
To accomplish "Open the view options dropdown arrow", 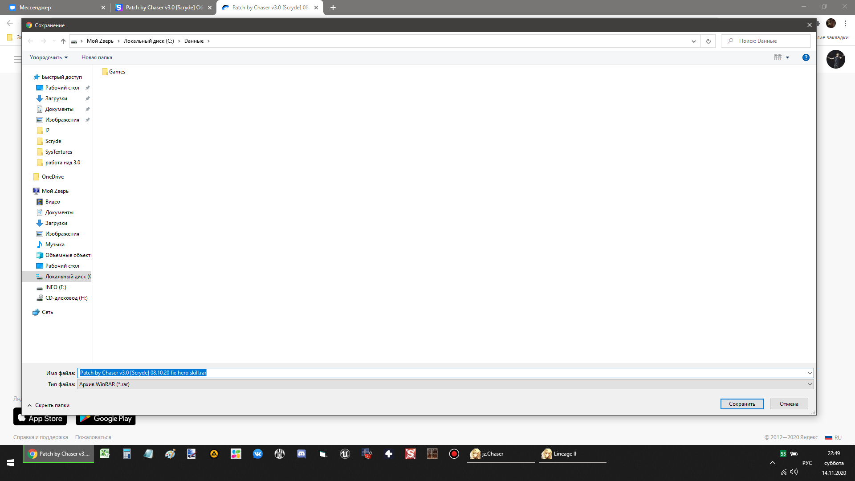I will [x=787, y=57].
